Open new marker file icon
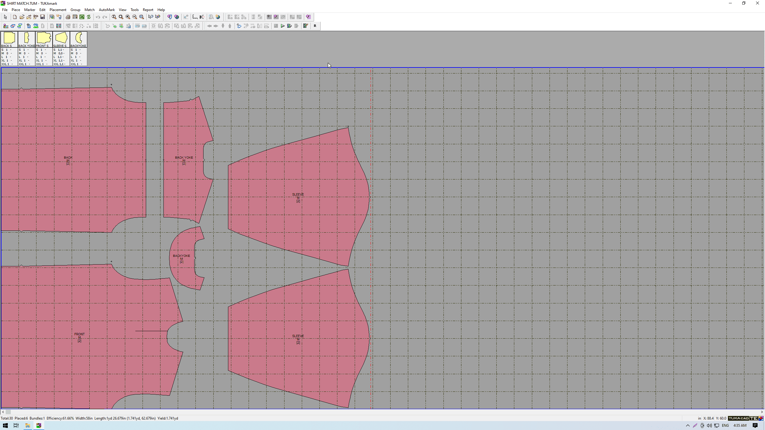The width and height of the screenshot is (765, 430). coord(15,17)
